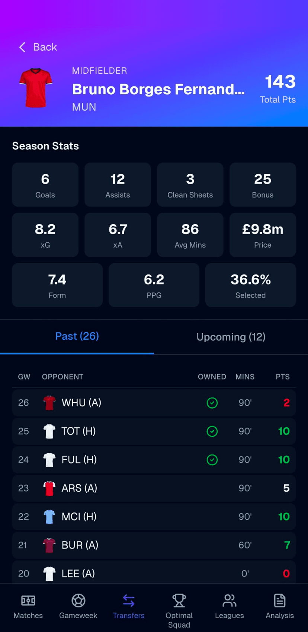308x632 pixels.
Task: Click the MUN shirt icon on WHU row
Action: tap(49, 403)
